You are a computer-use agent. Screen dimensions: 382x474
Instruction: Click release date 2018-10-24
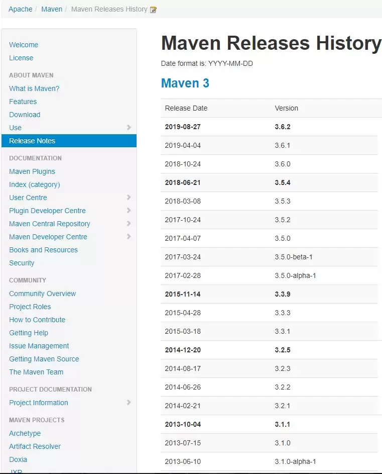pyautogui.click(x=183, y=164)
